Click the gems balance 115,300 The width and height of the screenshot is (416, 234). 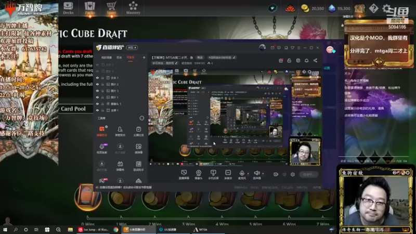point(340,8)
